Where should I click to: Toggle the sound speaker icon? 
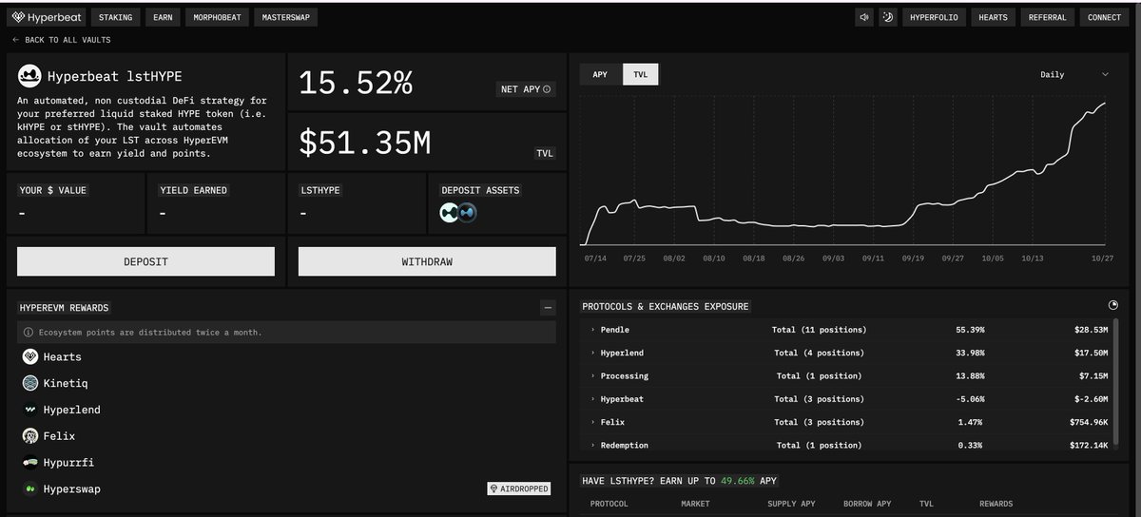864,17
